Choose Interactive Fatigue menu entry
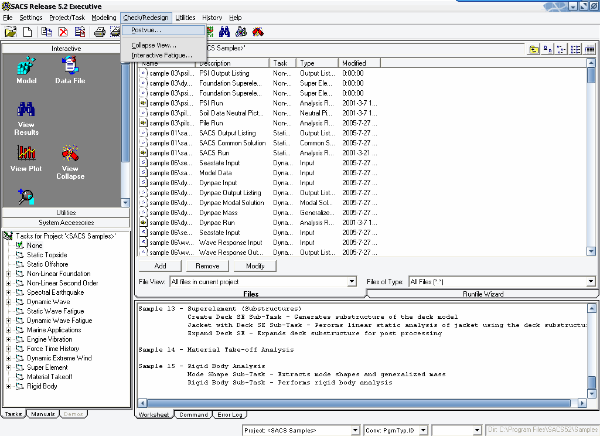The height and width of the screenshot is (436, 600). pos(163,55)
